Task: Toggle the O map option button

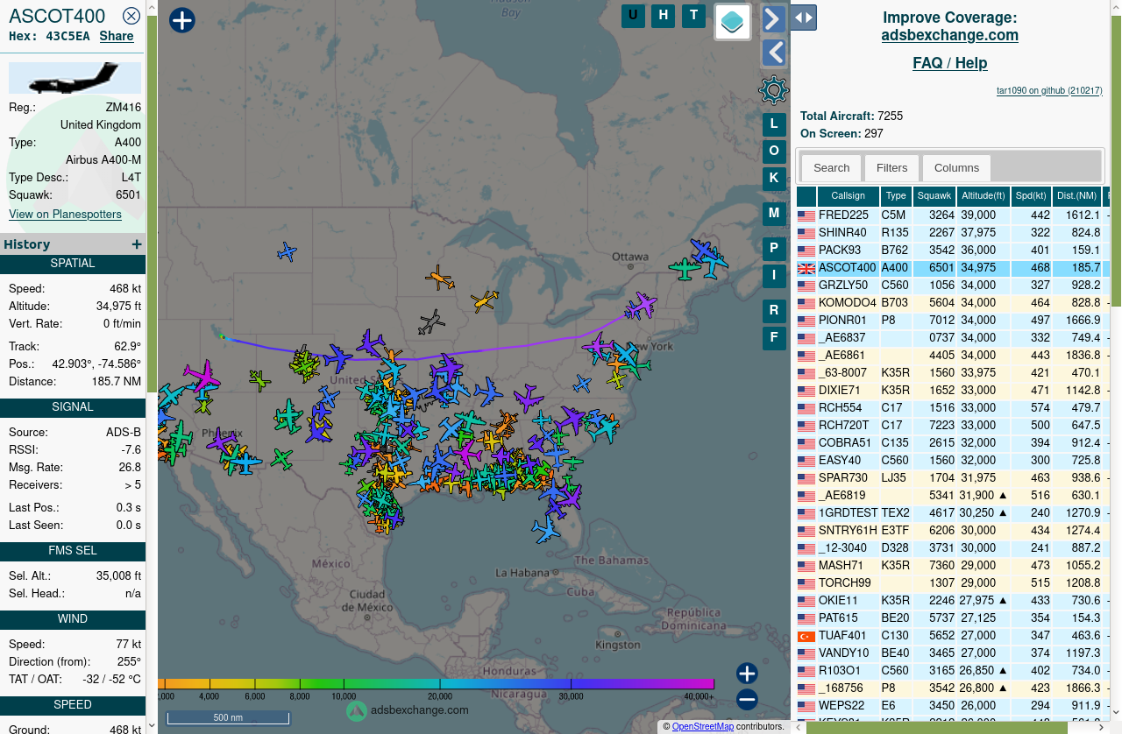Action: pyautogui.click(x=774, y=152)
